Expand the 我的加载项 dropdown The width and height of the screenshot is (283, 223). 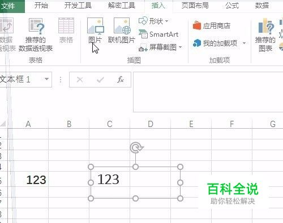tap(245, 43)
